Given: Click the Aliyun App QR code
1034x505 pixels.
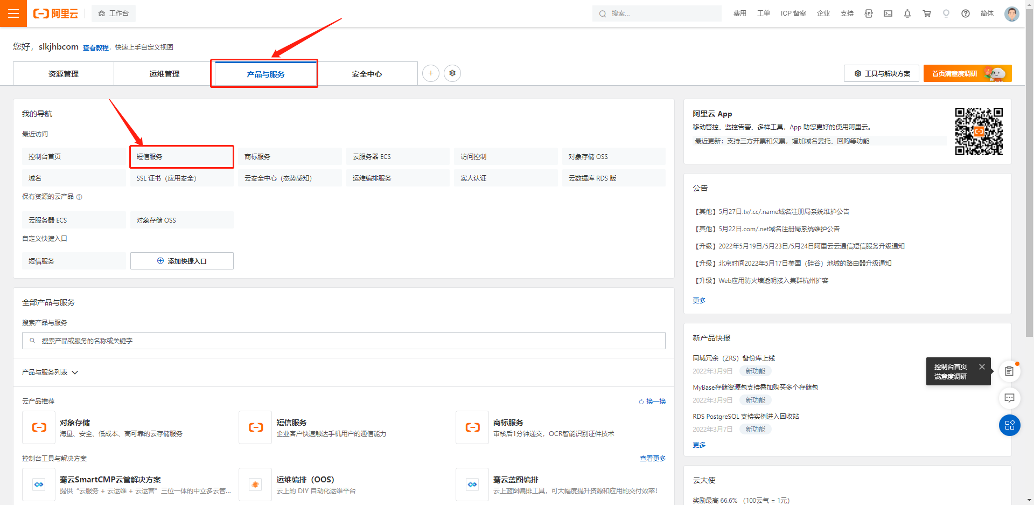Looking at the screenshot, I should click(x=979, y=132).
